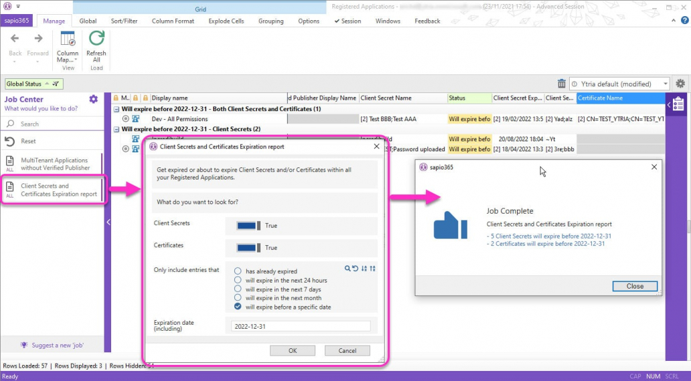The image size is (691, 381).
Task: Open the Explode Cells ribbon tab
Action: coord(226,21)
